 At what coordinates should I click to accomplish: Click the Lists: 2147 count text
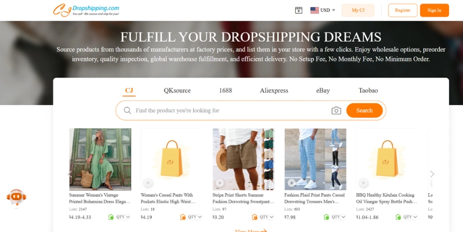pyautogui.click(x=77, y=209)
